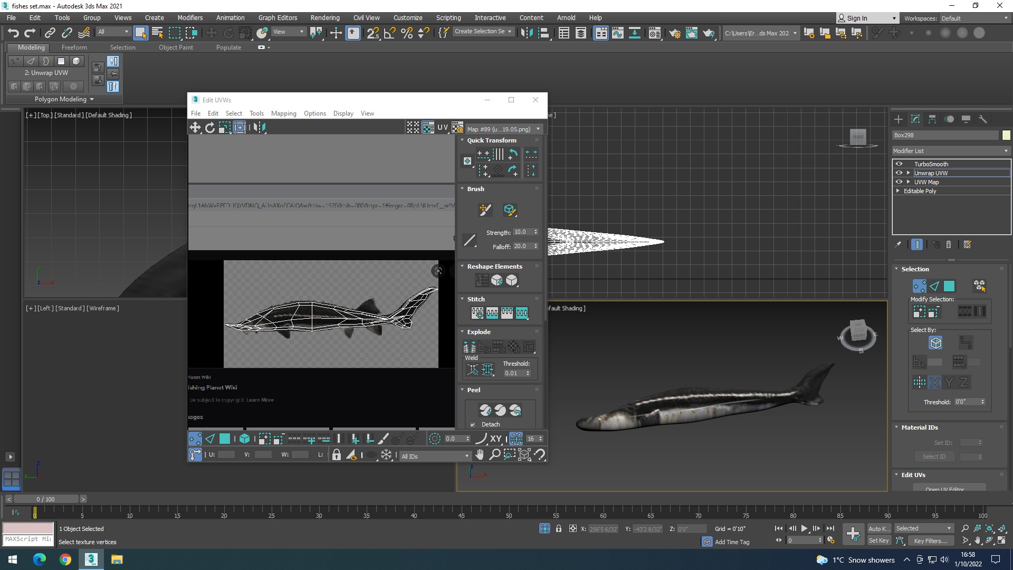Viewport: 1013px width, 570px height.
Task: Toggle Show End Result in modifier stack
Action: pos(917,244)
